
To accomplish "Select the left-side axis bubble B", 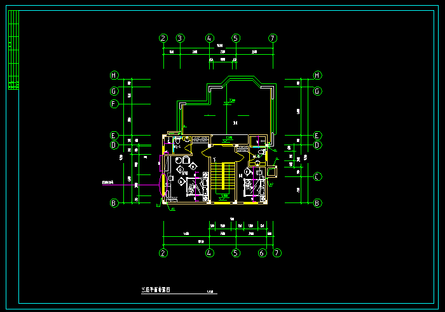I will click(114, 203).
